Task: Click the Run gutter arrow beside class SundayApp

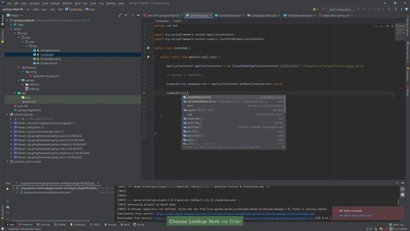Action: [148, 48]
